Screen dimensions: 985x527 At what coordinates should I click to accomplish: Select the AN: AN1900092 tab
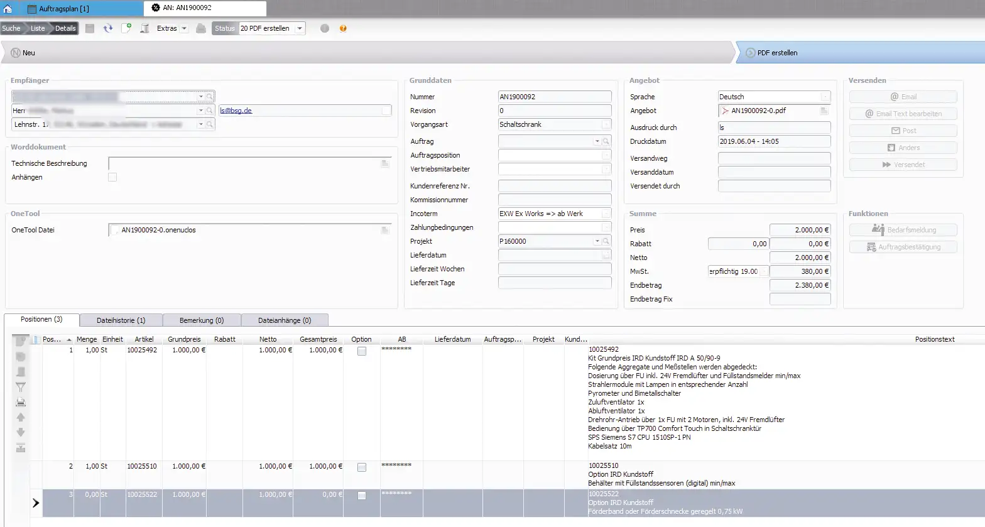coord(205,8)
